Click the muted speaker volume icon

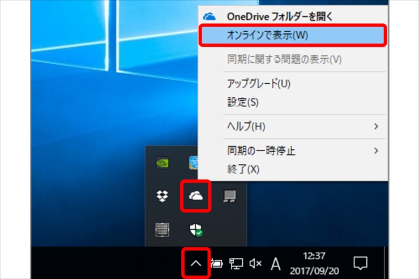tap(255, 264)
